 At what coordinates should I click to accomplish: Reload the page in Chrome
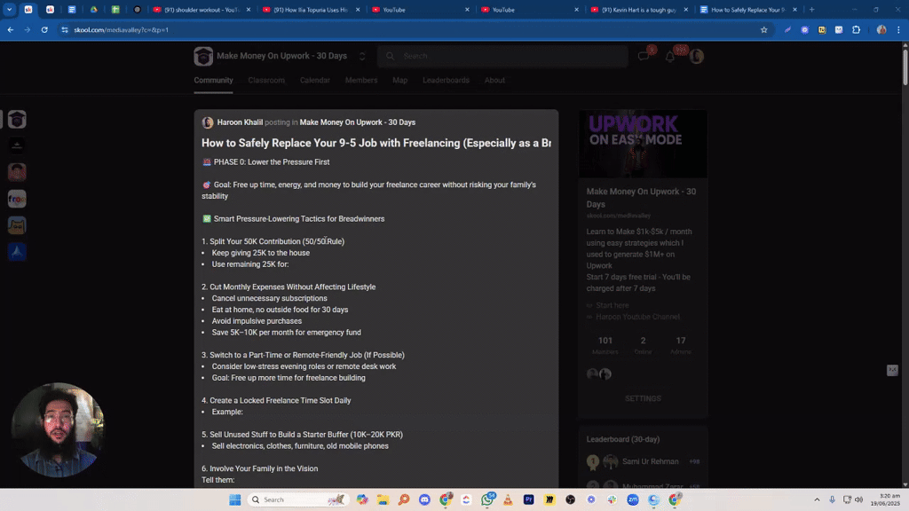pyautogui.click(x=44, y=29)
